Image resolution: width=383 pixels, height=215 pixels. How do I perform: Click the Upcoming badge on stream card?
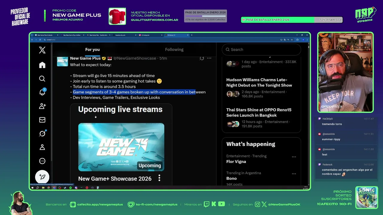[x=150, y=165]
